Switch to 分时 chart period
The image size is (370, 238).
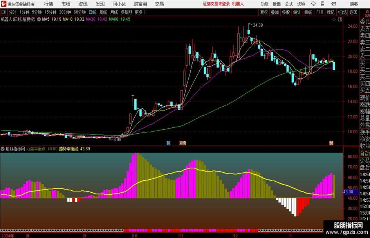[x=13, y=12]
